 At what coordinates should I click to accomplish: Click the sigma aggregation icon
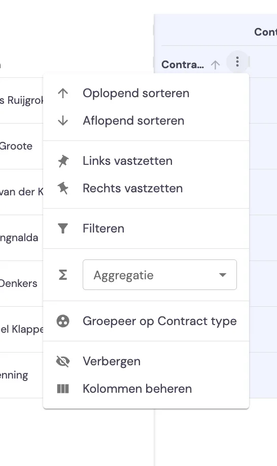coord(63,275)
